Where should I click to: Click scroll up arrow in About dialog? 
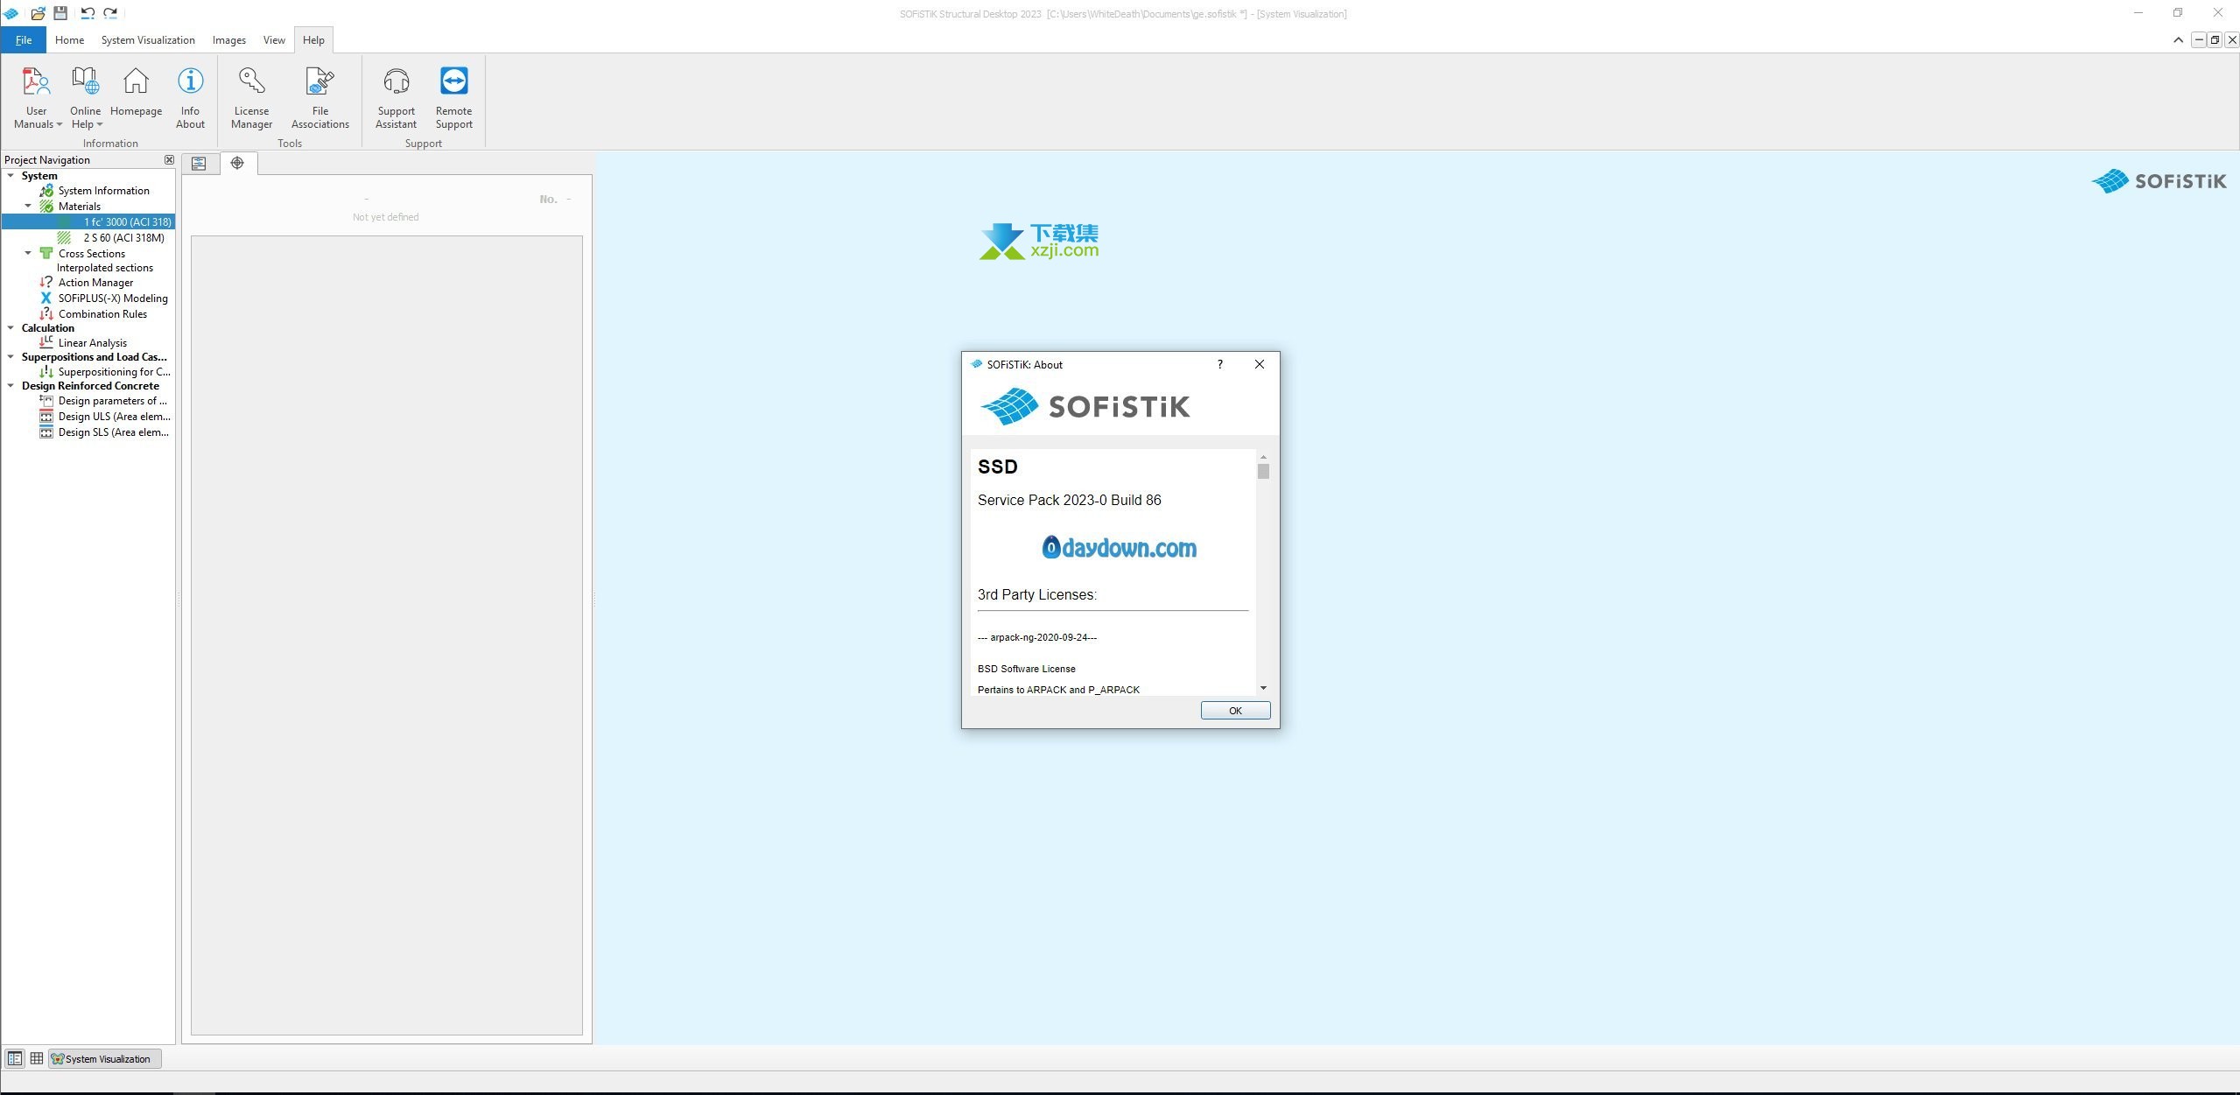tap(1263, 458)
